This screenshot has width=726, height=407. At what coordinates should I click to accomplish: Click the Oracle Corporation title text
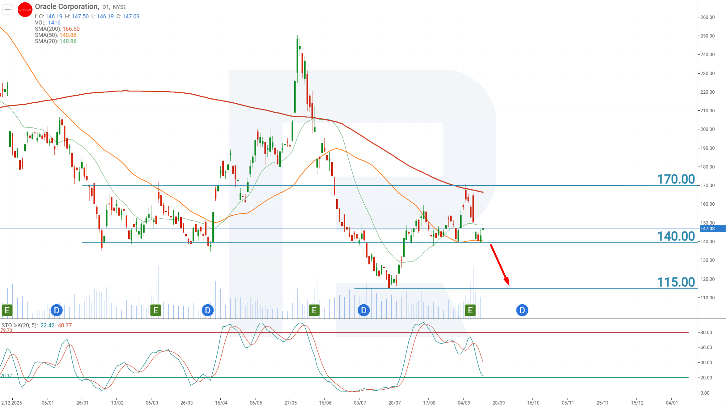[67, 6]
